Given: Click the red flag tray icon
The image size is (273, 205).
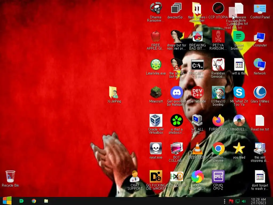Looking at the screenshot, I should click(231, 201).
